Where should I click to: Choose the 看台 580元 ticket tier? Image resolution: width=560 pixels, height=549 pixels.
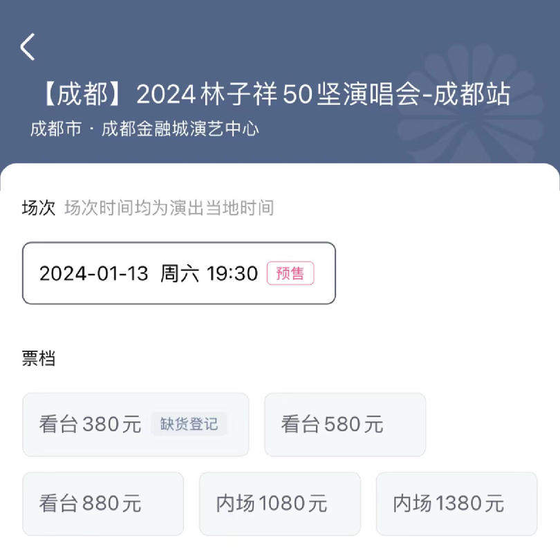[345, 425]
